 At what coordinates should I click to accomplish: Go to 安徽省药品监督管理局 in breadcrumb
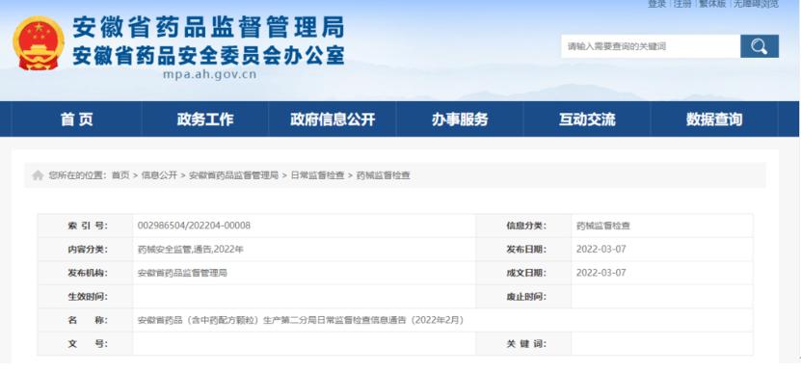pos(234,175)
